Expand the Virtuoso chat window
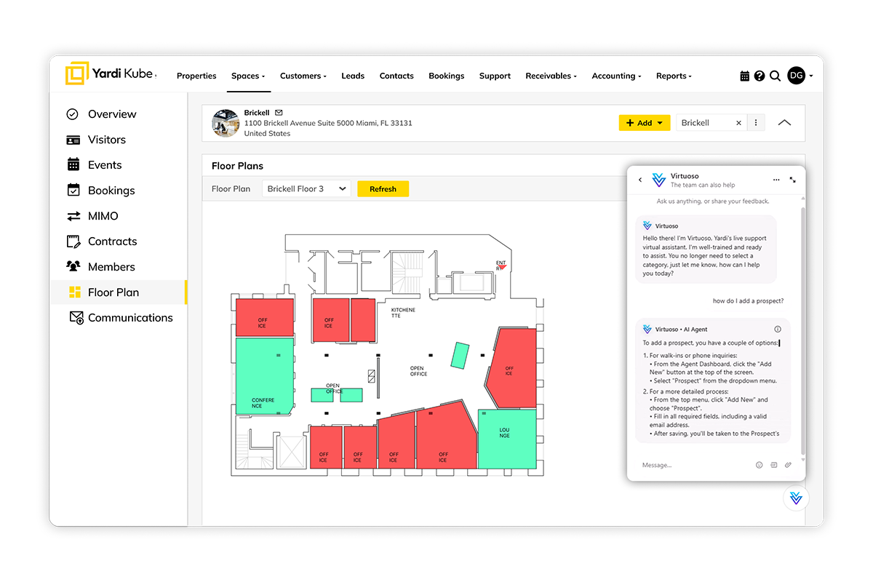Image resolution: width=873 pixels, height=582 pixels. pos(792,180)
